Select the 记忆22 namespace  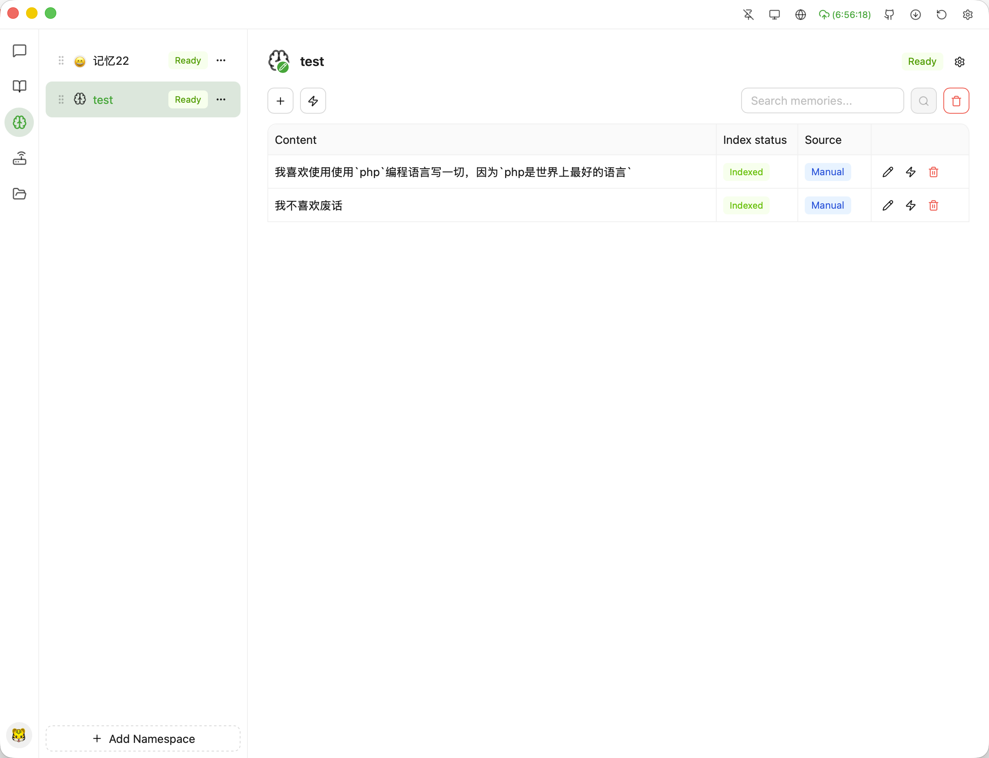click(111, 61)
